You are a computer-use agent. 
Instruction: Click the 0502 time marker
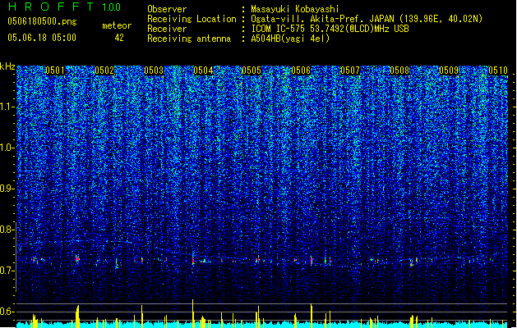[104, 71]
